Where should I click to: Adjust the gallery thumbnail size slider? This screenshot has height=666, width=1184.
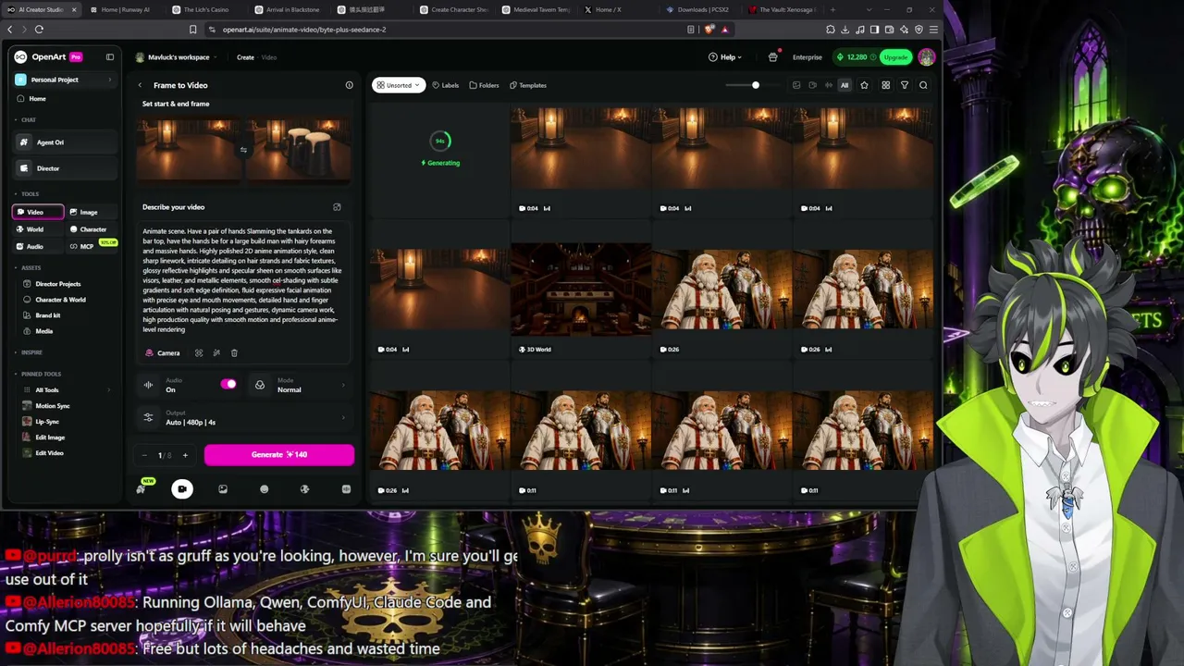point(755,85)
